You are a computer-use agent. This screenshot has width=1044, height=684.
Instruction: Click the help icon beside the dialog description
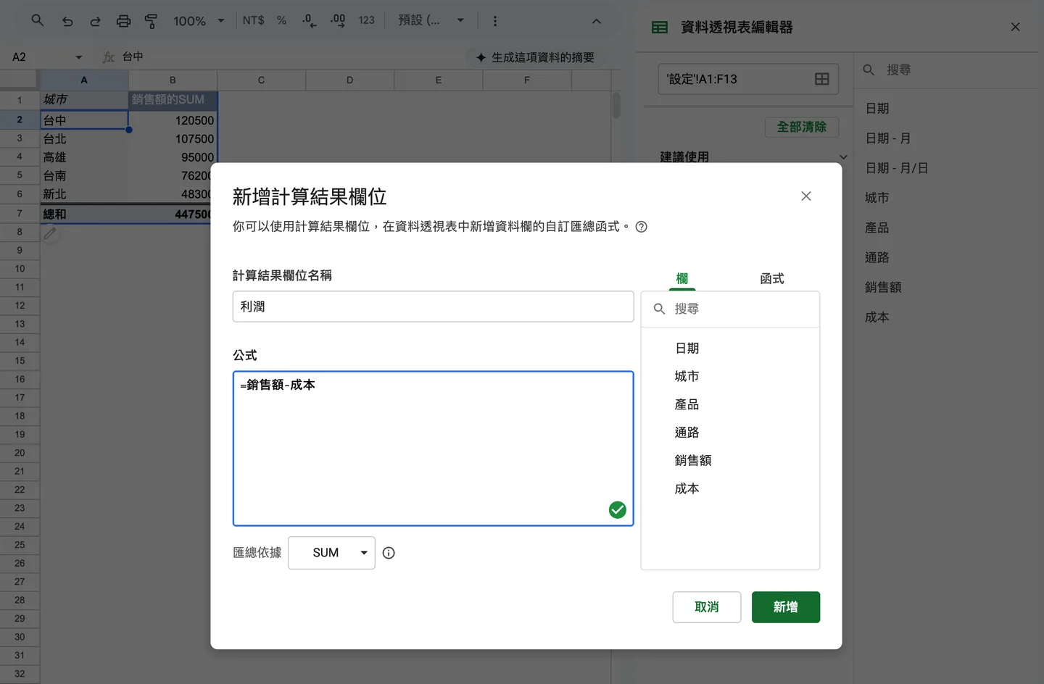coord(641,227)
